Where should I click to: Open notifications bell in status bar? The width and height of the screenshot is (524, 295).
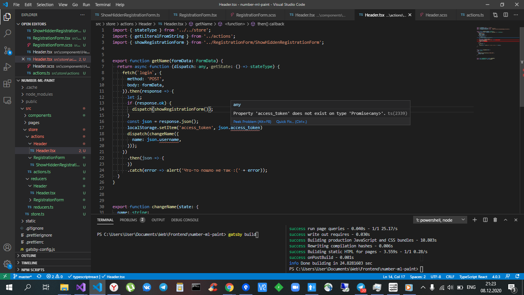click(x=516, y=277)
